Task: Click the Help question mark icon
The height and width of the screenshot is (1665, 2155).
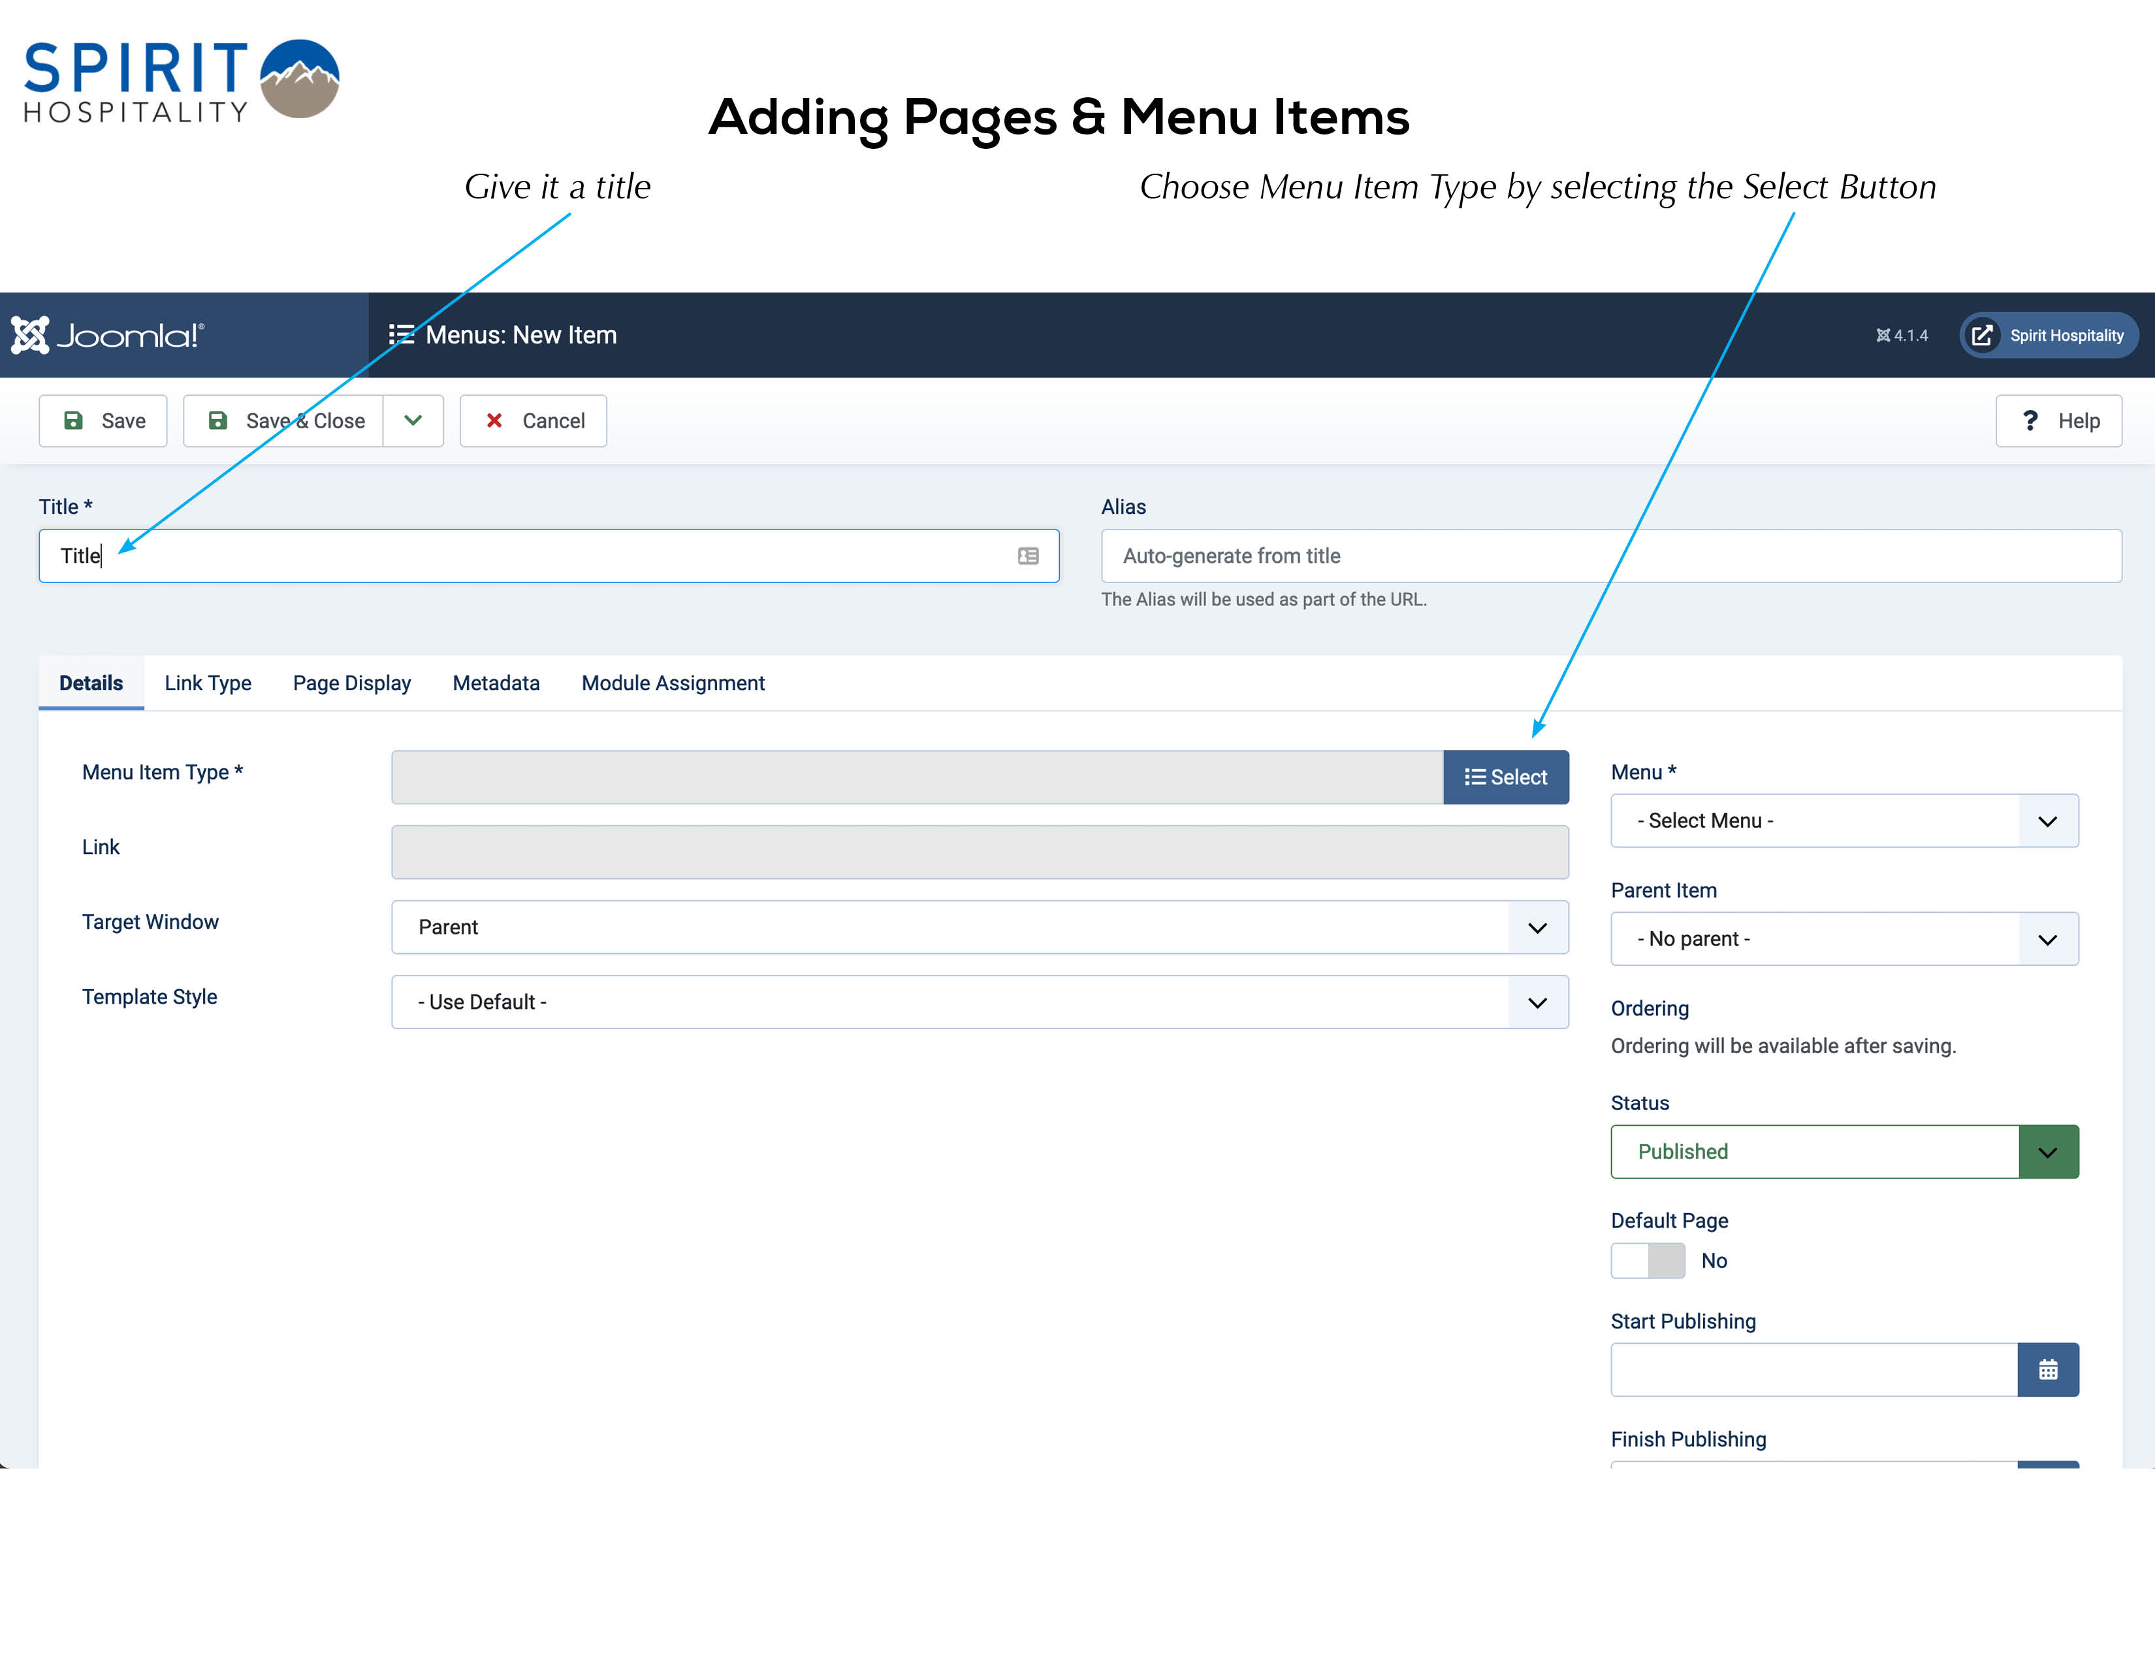Action: tap(2030, 421)
